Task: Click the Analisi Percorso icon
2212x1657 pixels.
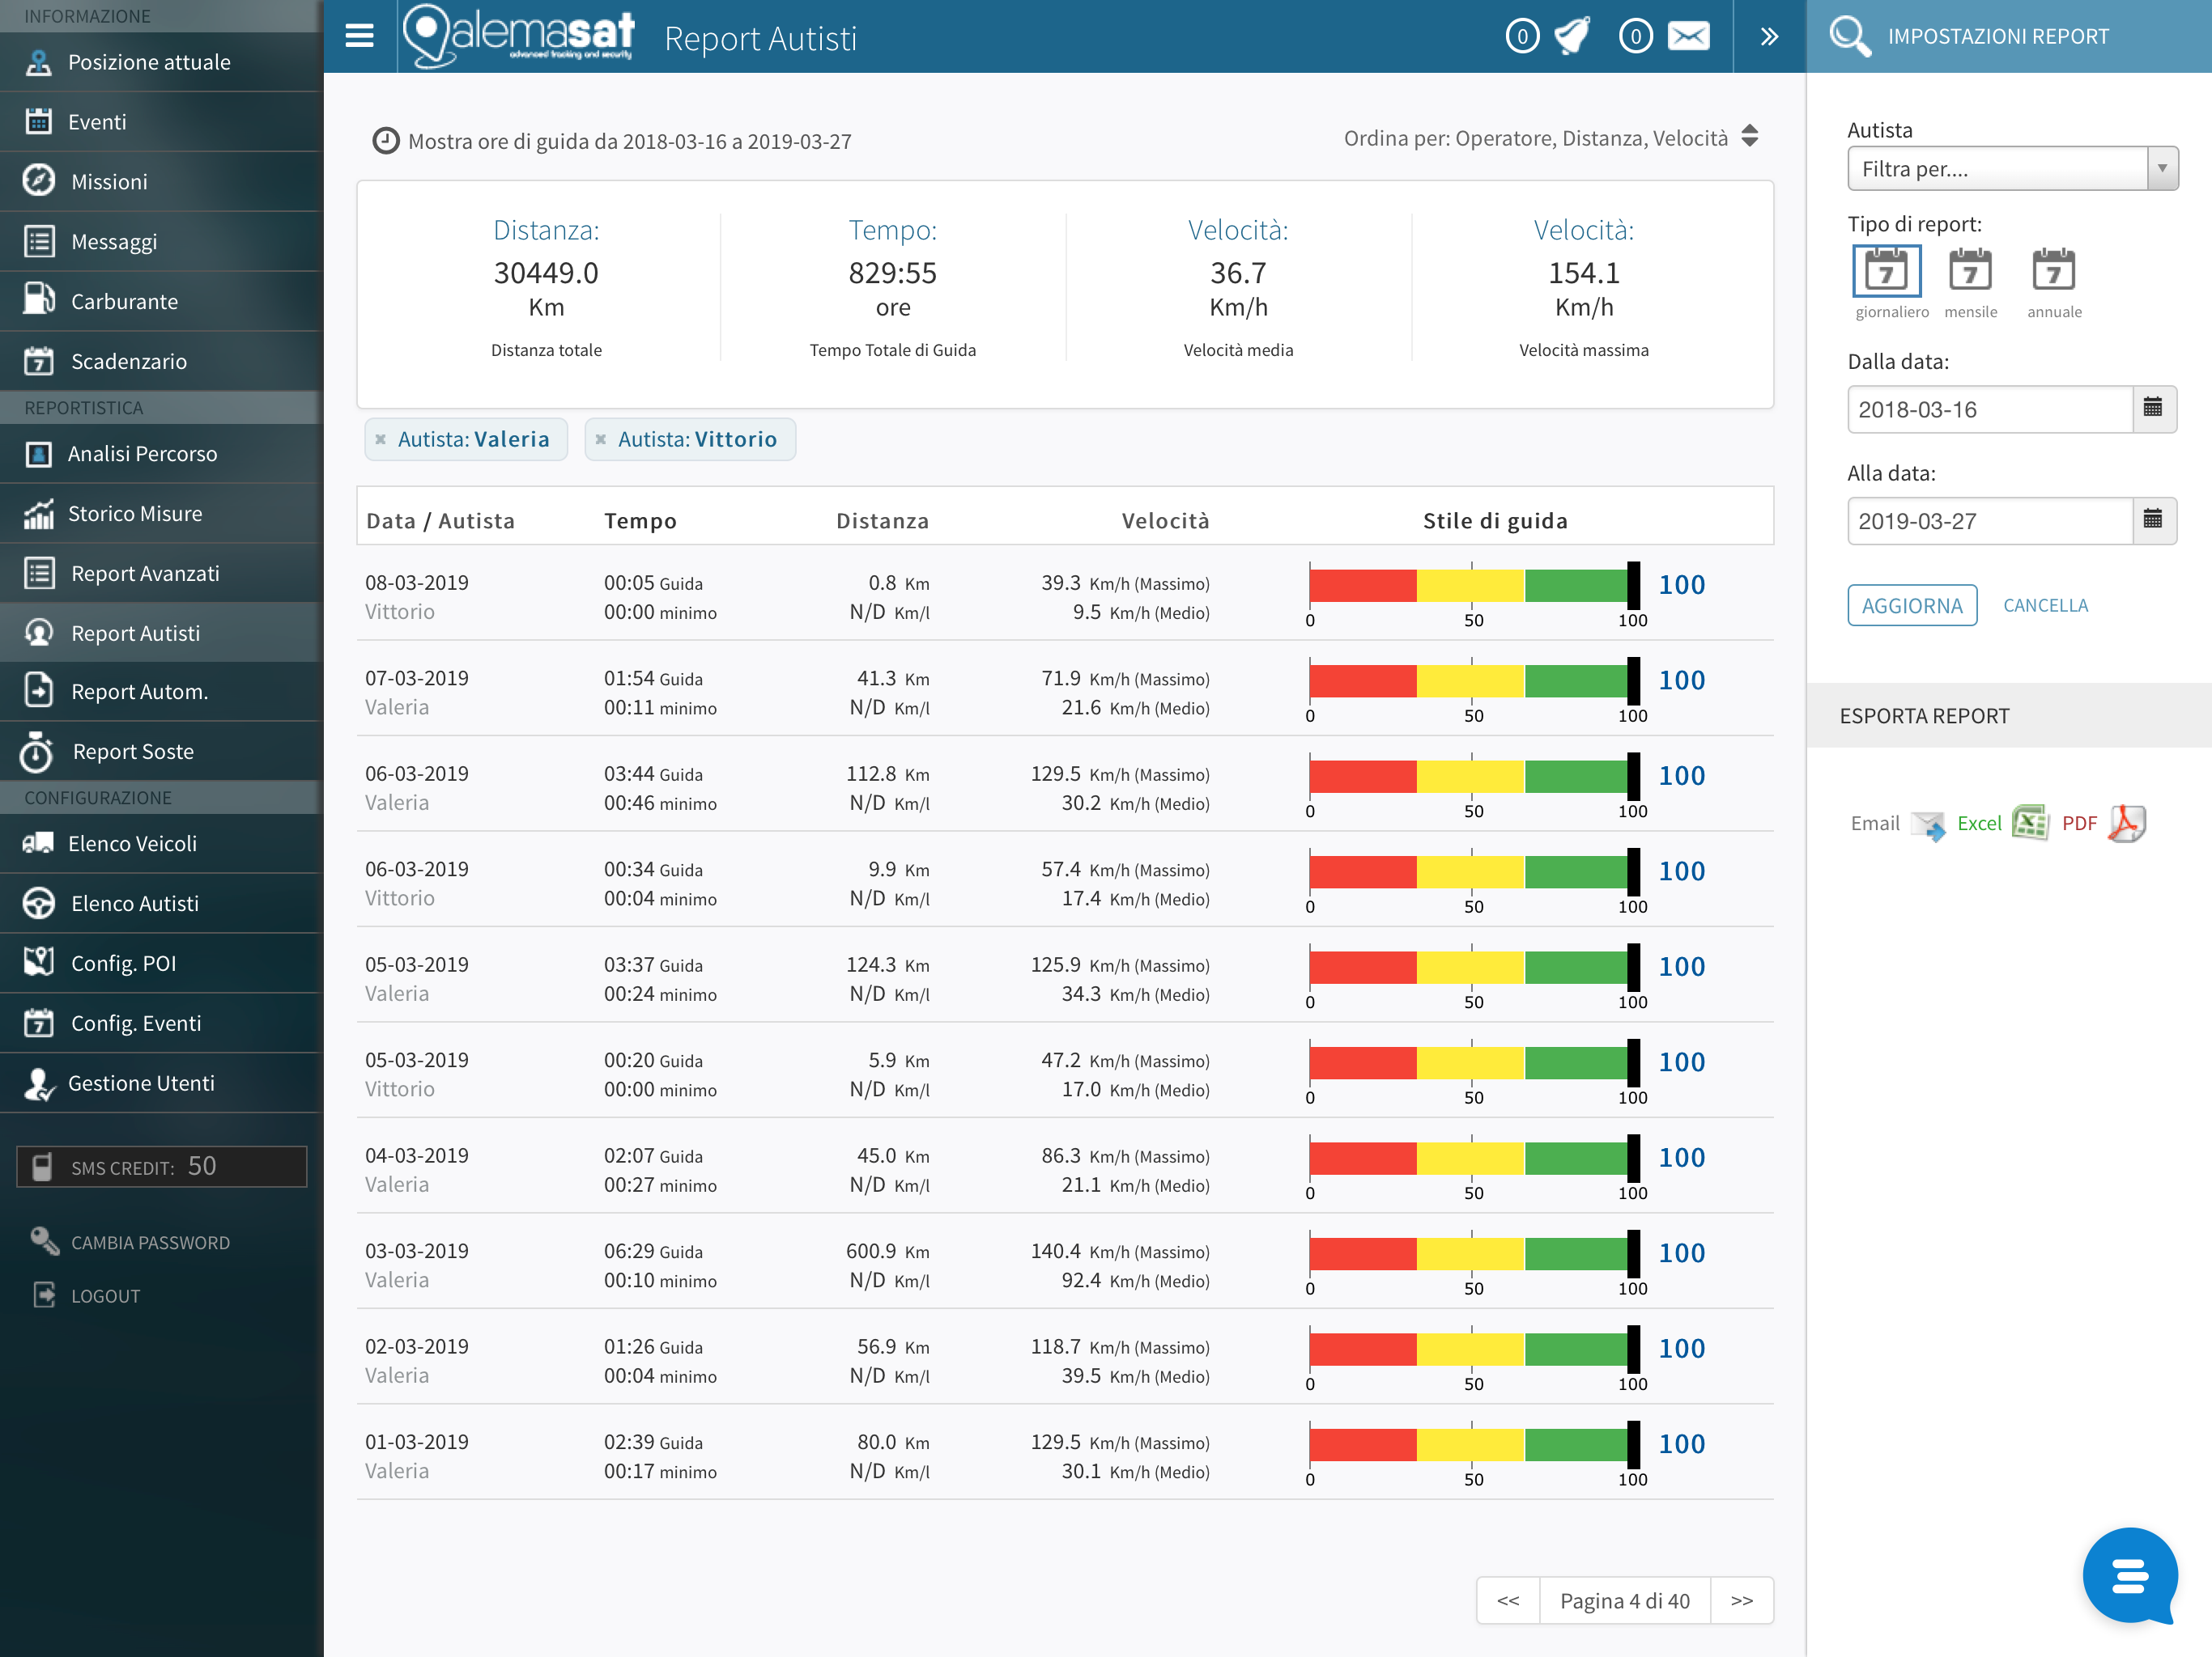Action: 39,454
